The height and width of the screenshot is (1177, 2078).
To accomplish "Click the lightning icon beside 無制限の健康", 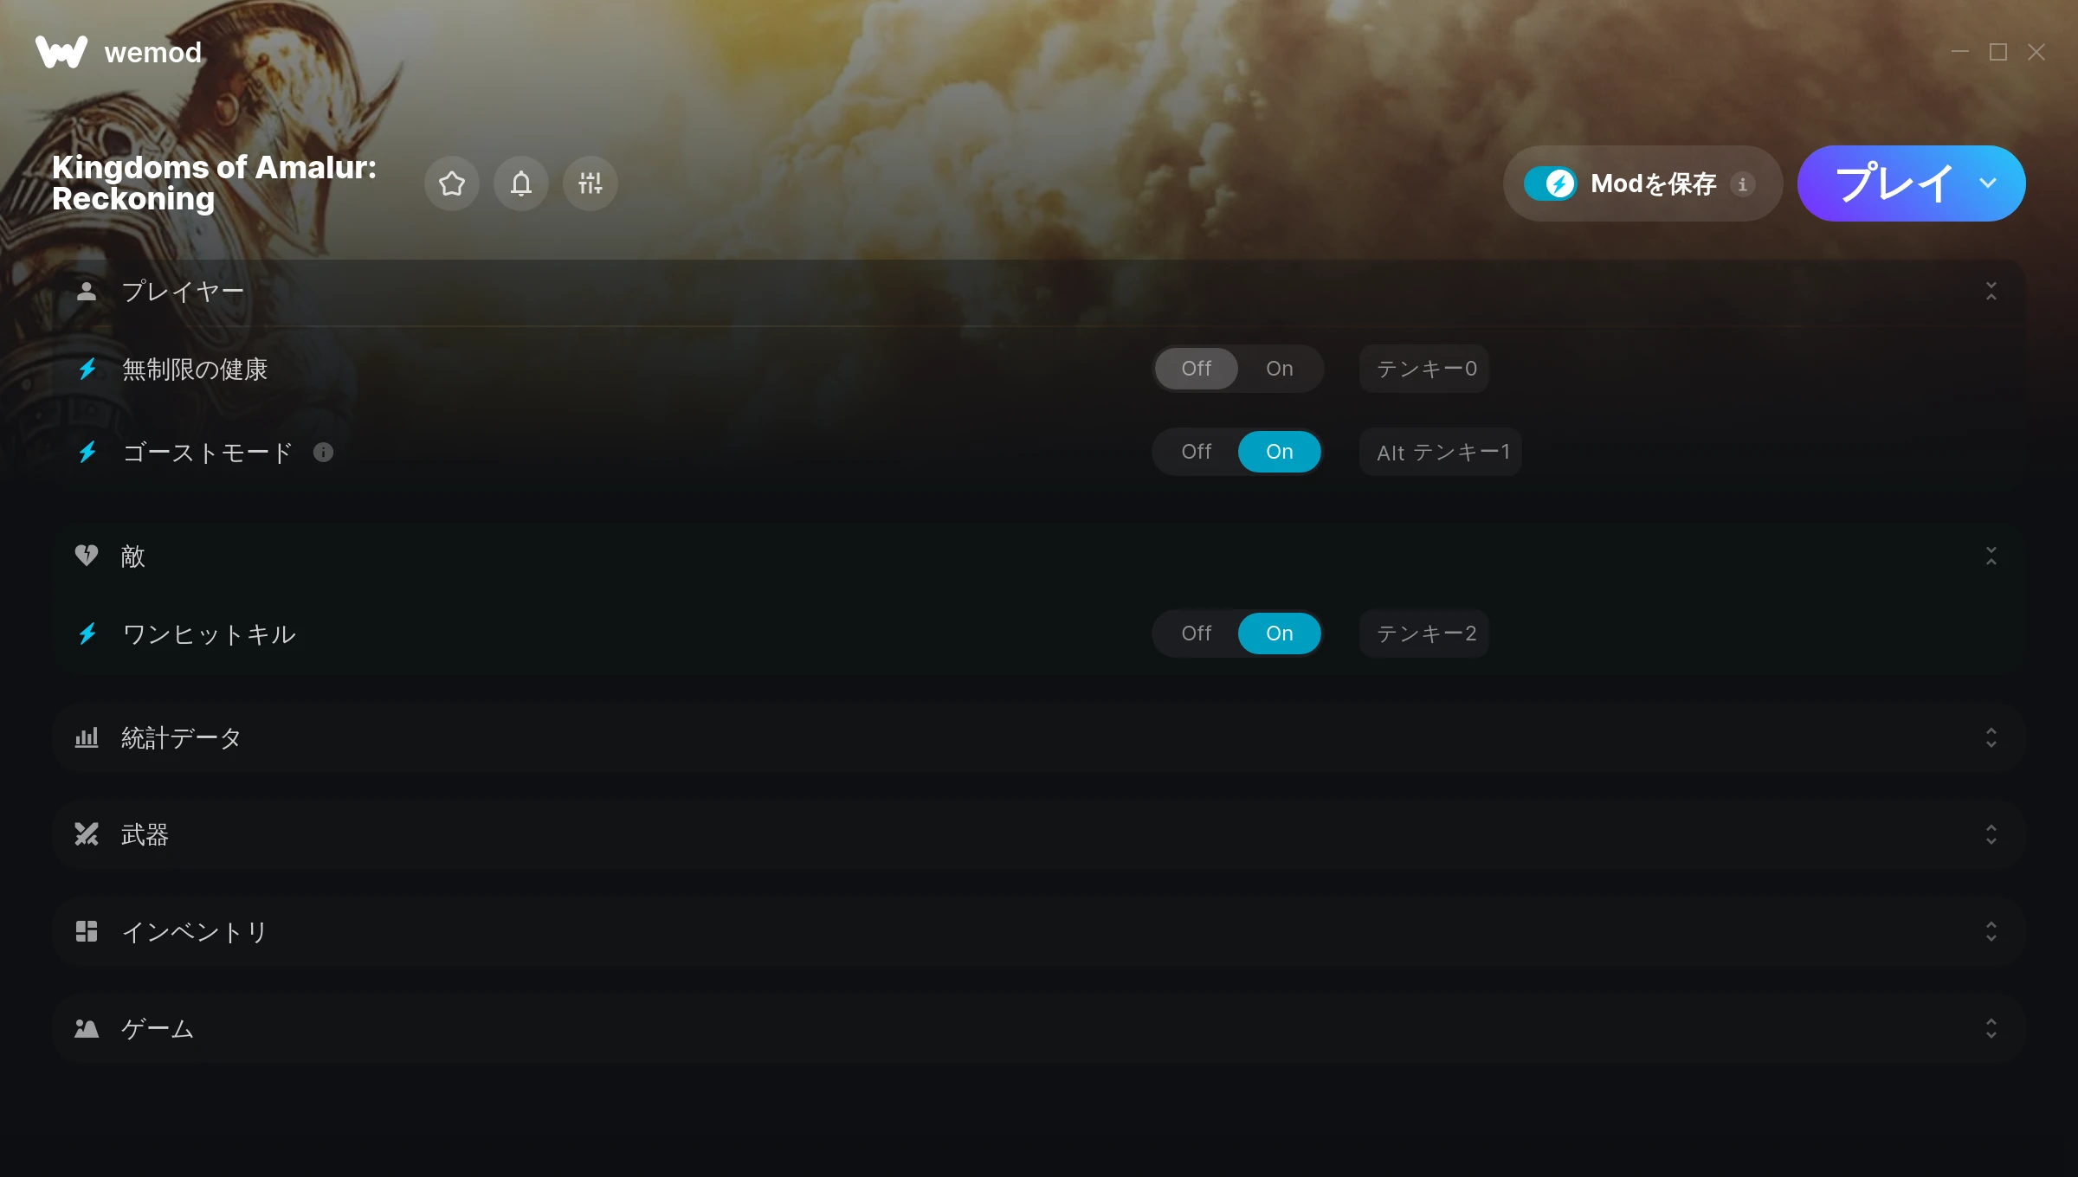I will tap(87, 370).
